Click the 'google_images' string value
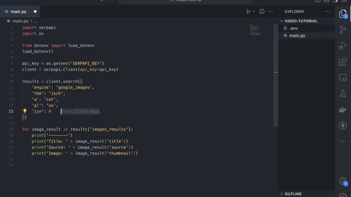Screen dimensions: 351x197 tap(74, 88)
